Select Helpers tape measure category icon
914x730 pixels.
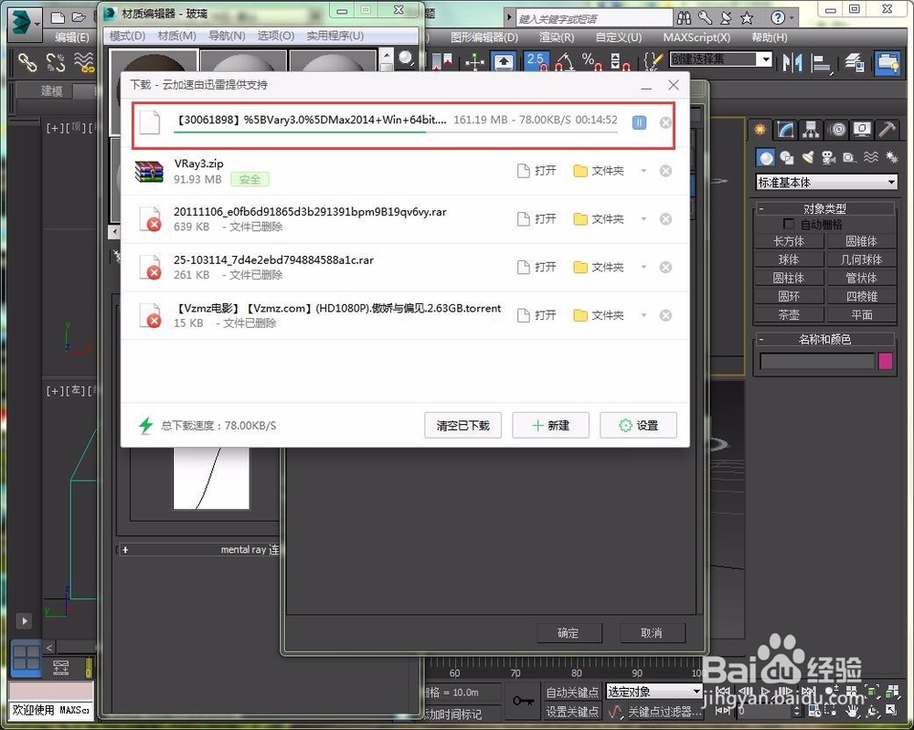coord(850,157)
